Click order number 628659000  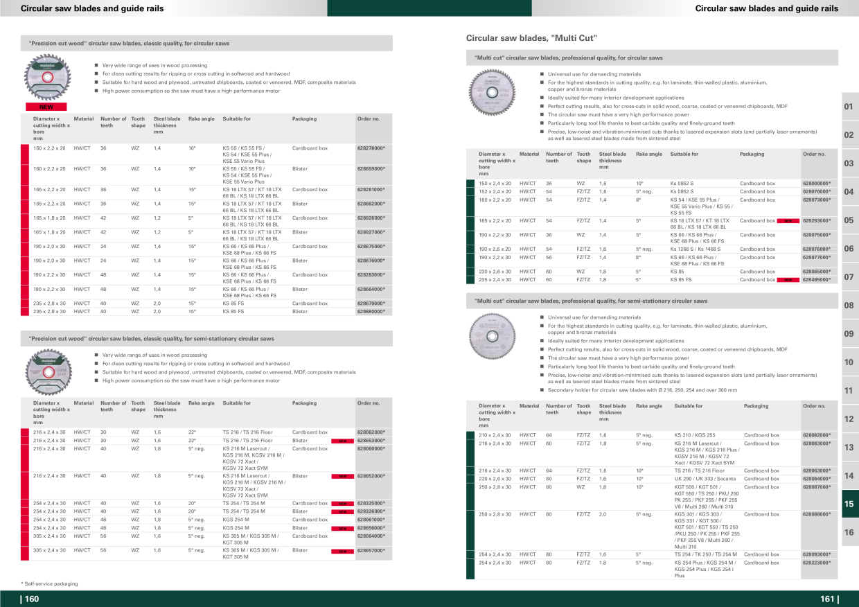[x=371, y=168]
